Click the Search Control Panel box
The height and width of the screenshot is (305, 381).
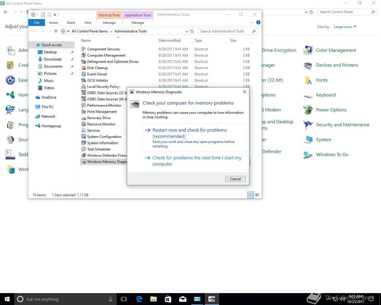[347, 12]
